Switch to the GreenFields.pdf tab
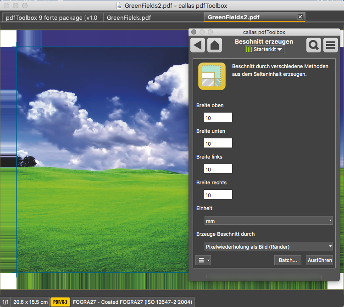Image resolution: width=344 pixels, height=307 pixels. coord(153,17)
